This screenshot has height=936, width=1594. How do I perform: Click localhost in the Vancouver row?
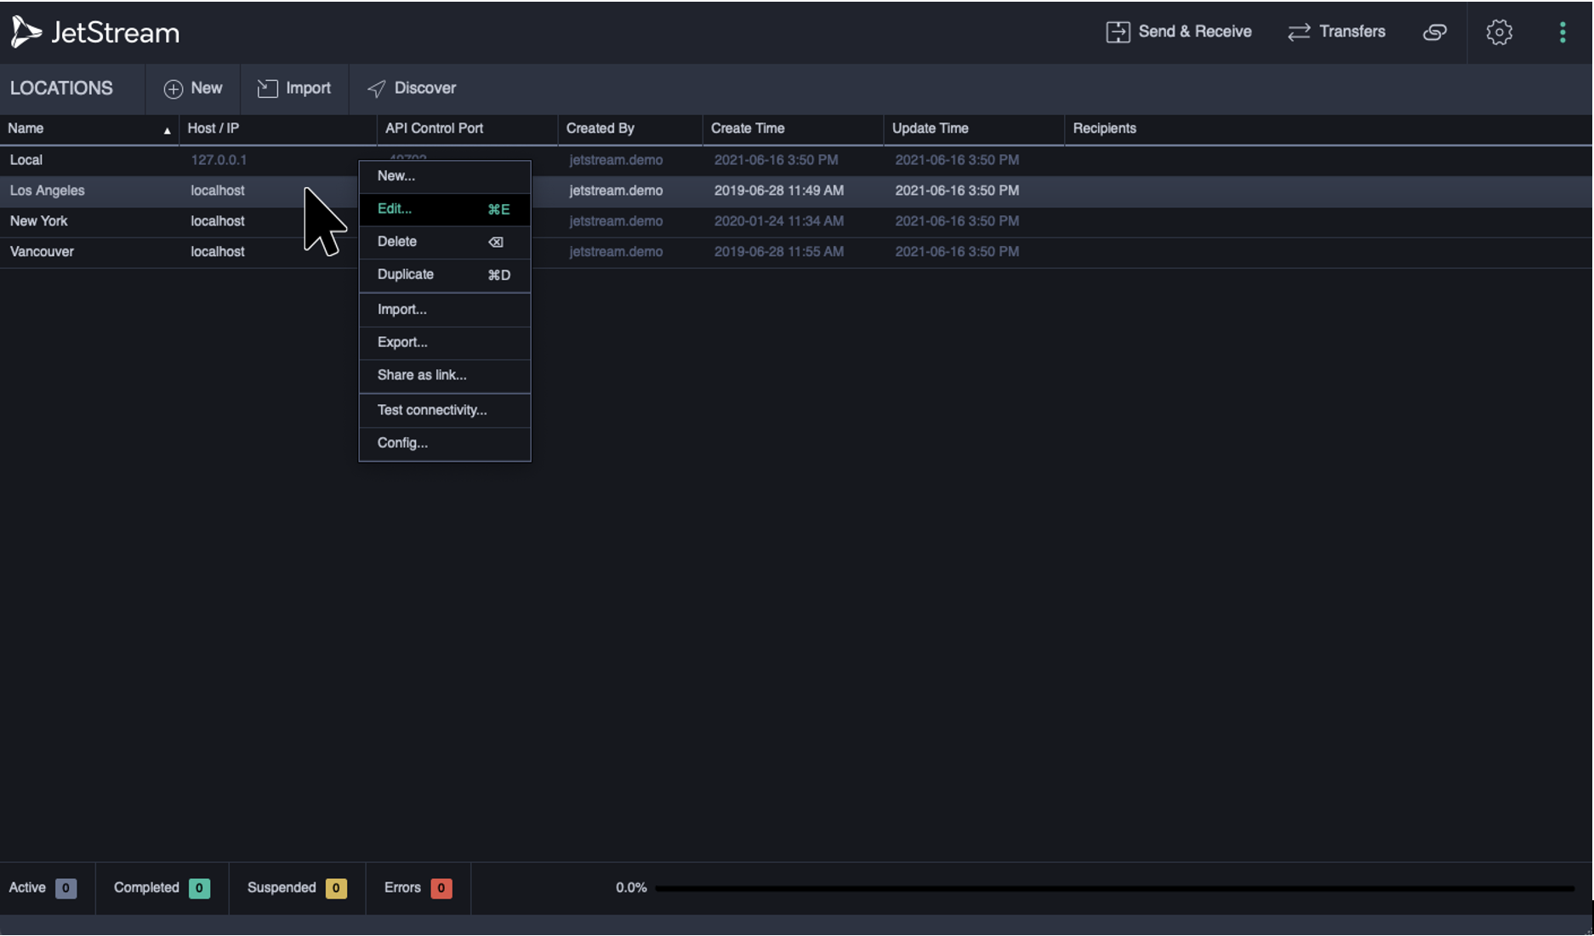tap(218, 252)
